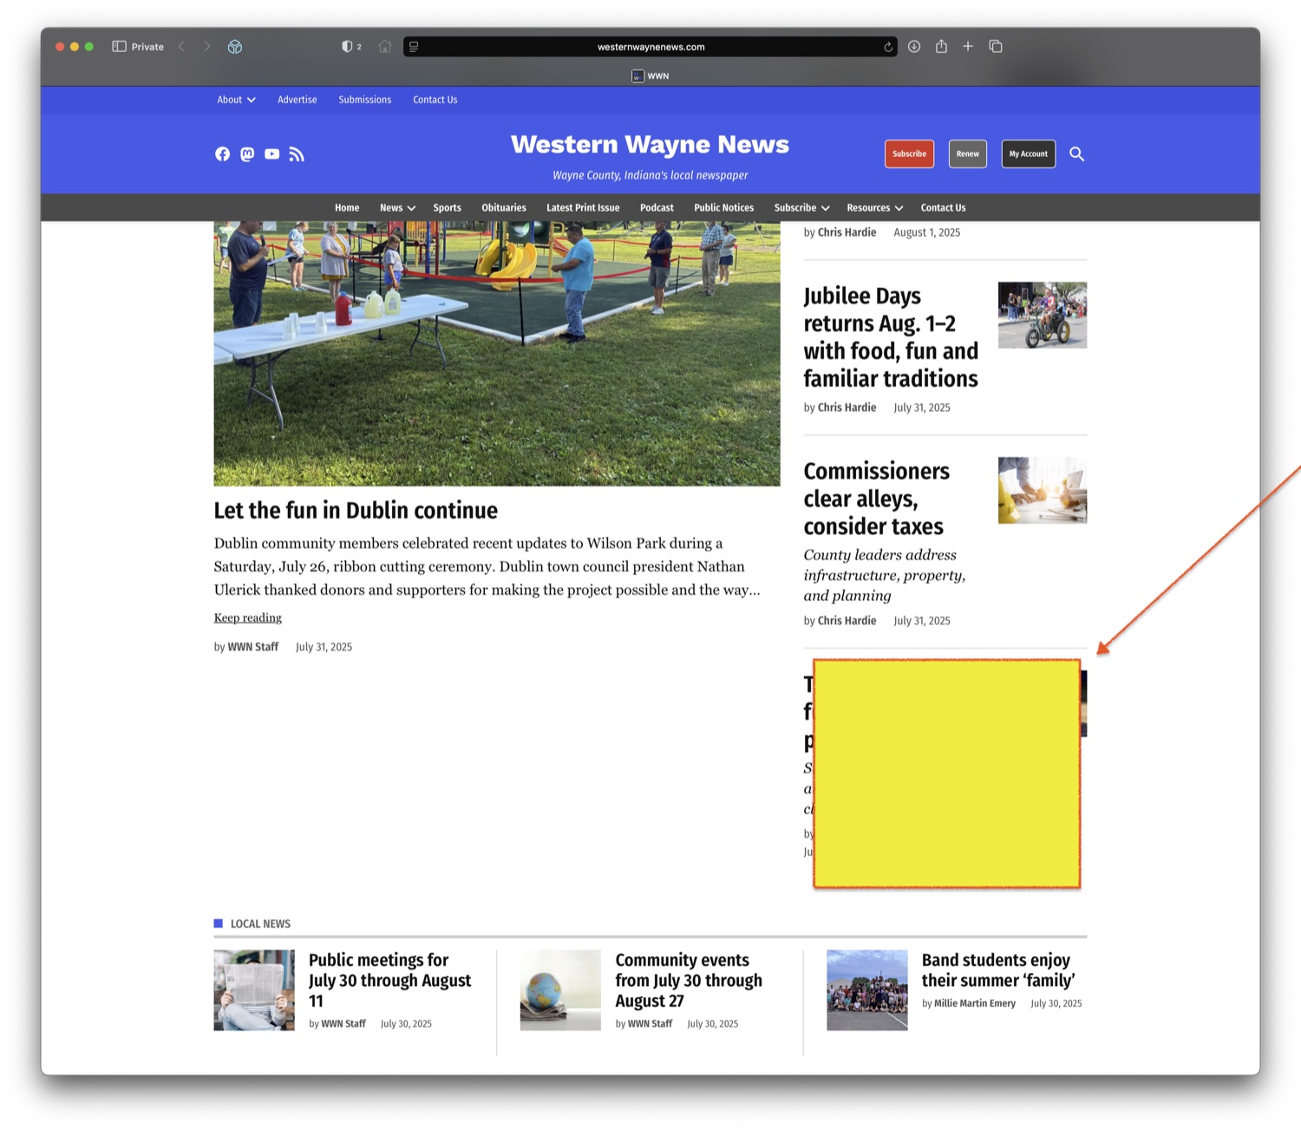Go to Latest Print Issue
The image size is (1301, 1129).
click(x=583, y=208)
